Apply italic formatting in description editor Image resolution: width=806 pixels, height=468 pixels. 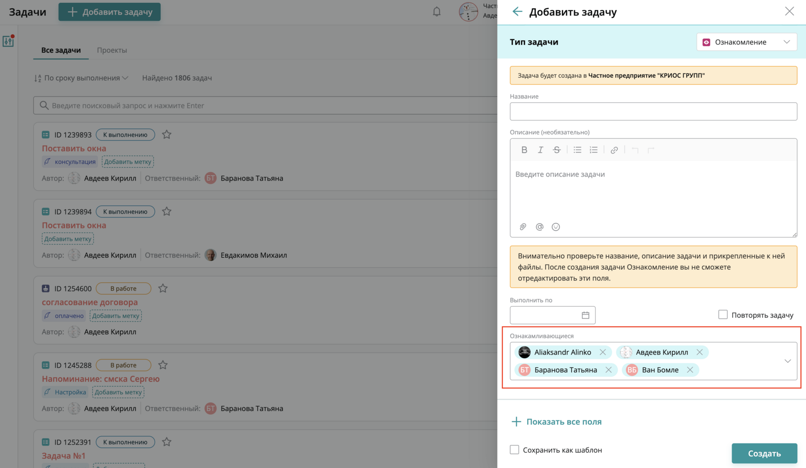click(x=541, y=150)
